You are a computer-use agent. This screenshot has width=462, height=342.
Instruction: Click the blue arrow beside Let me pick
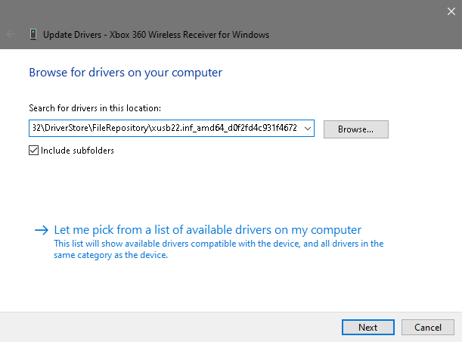(42, 230)
